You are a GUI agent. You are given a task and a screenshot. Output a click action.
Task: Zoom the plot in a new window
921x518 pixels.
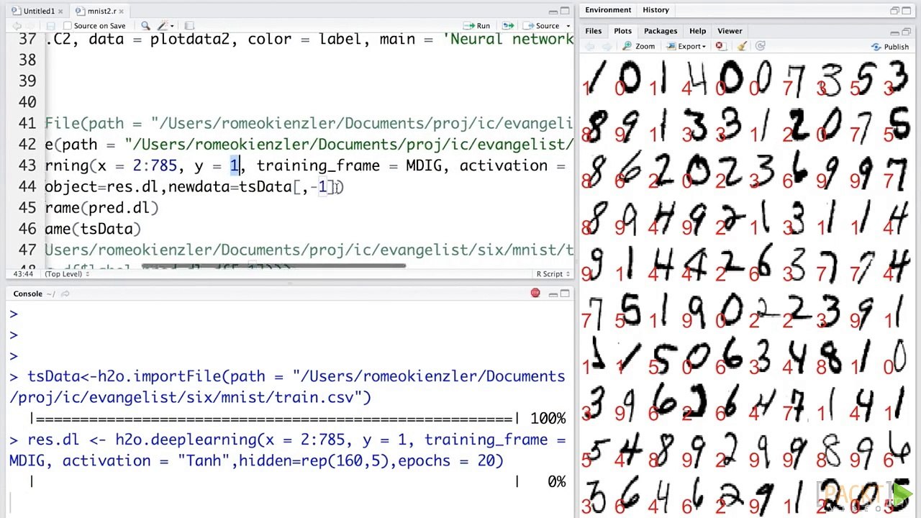639,47
